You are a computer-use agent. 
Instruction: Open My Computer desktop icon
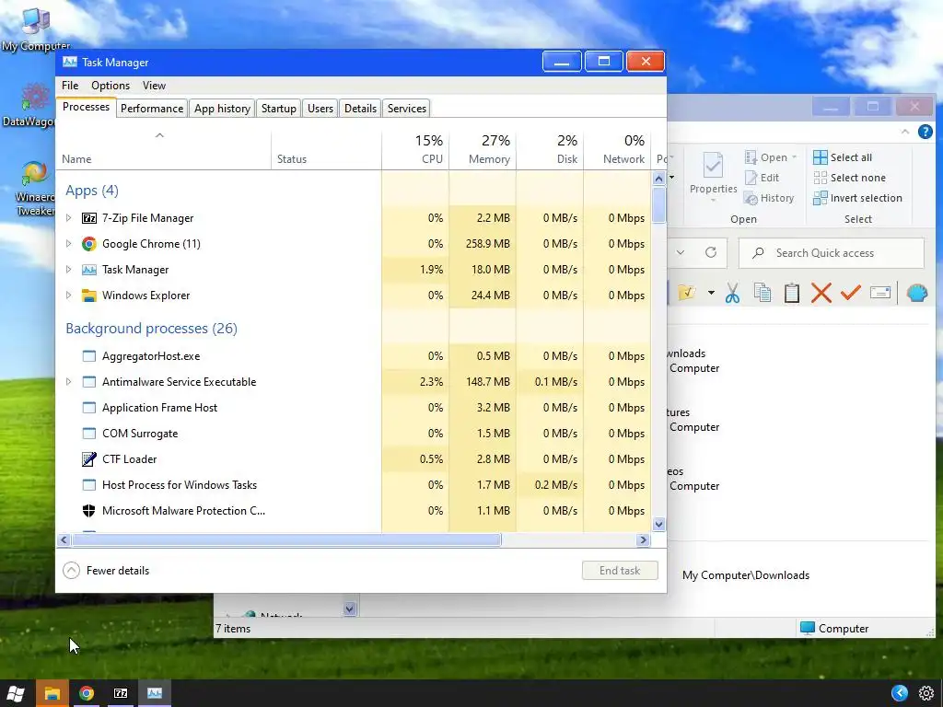tap(36, 29)
